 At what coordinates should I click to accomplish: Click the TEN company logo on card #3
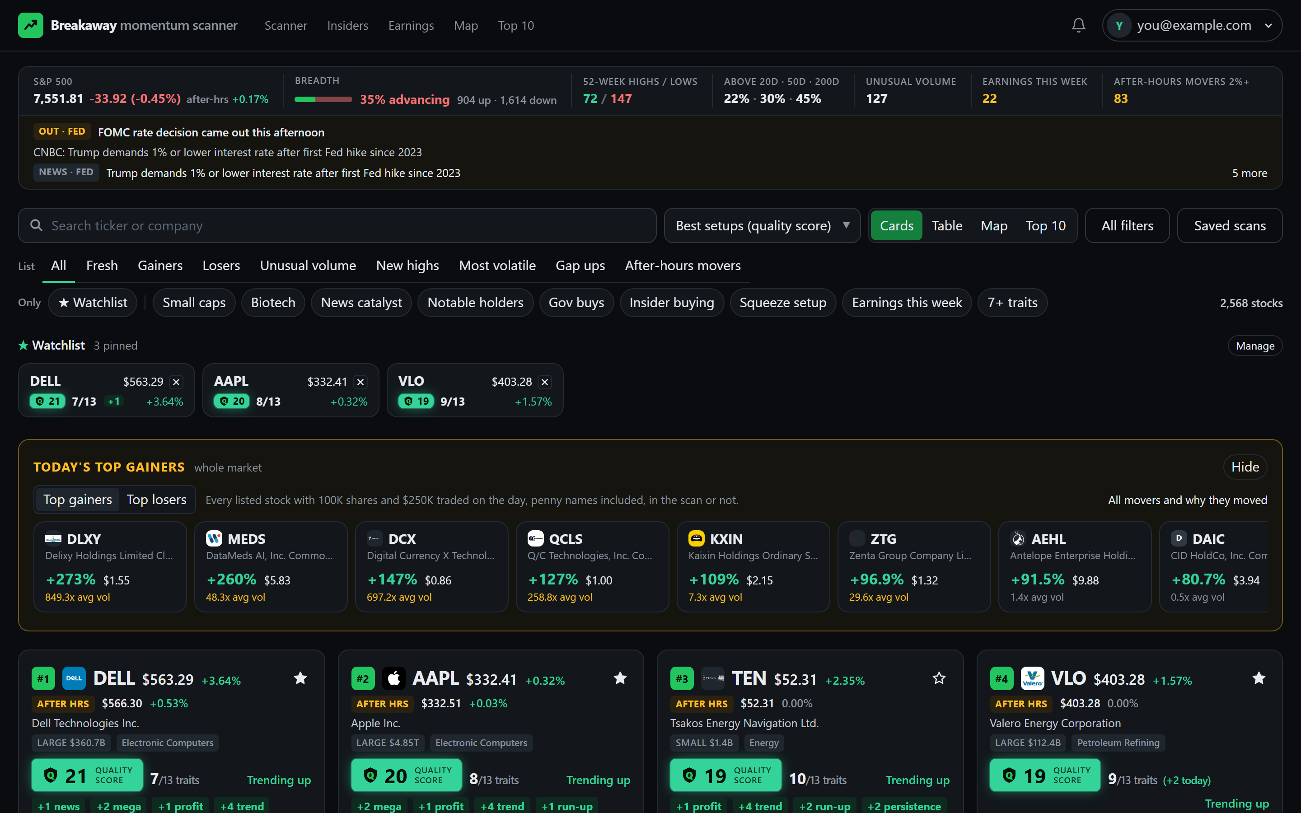[x=713, y=678]
